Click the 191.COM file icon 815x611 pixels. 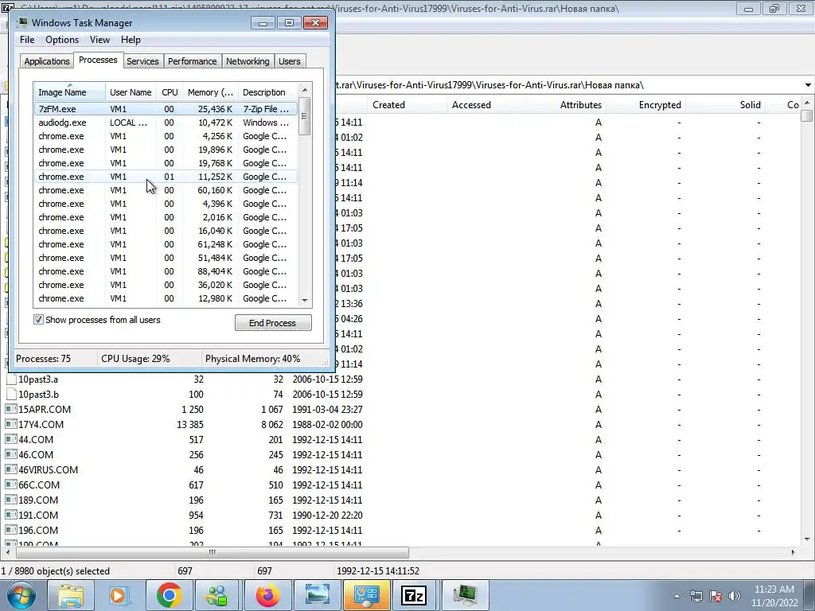point(11,515)
